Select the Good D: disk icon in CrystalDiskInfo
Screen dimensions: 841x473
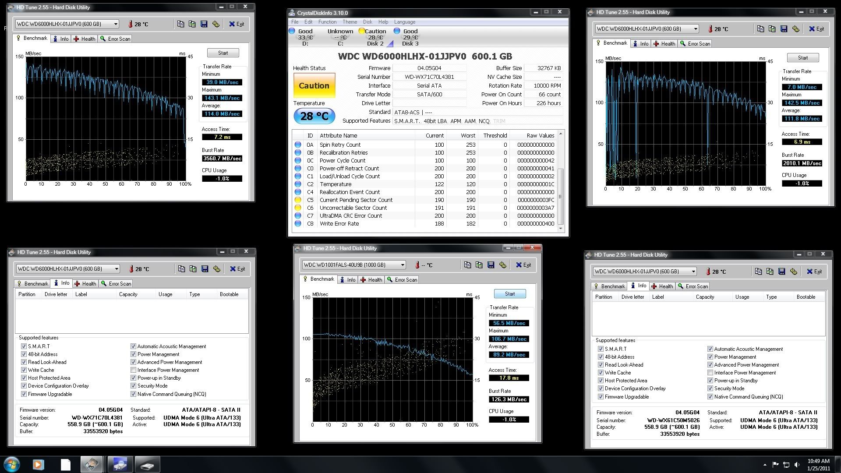pyautogui.click(x=292, y=31)
